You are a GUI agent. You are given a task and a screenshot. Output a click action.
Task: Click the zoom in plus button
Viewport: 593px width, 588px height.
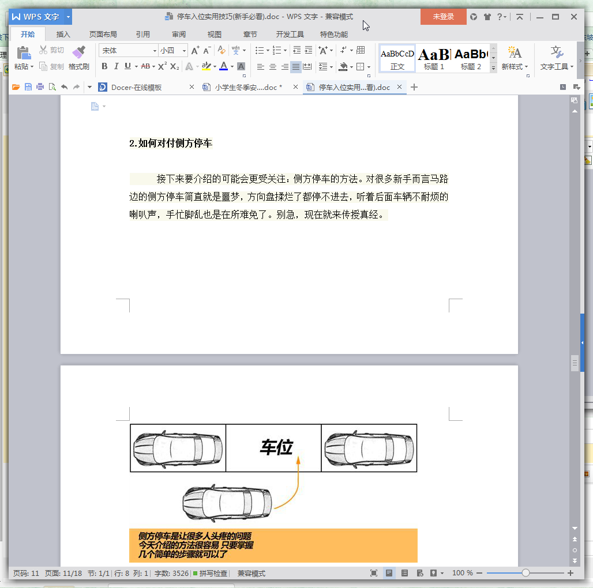point(571,573)
